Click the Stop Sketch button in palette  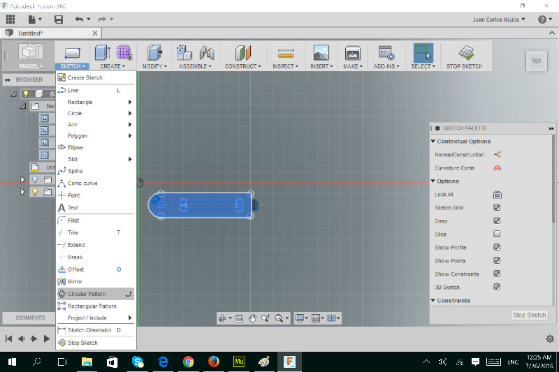click(x=529, y=315)
